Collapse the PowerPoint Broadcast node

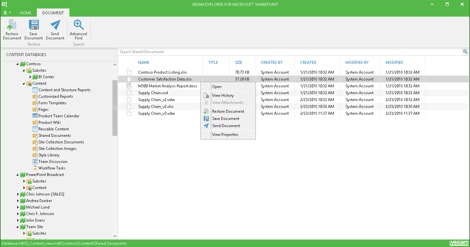pyautogui.click(x=18, y=175)
